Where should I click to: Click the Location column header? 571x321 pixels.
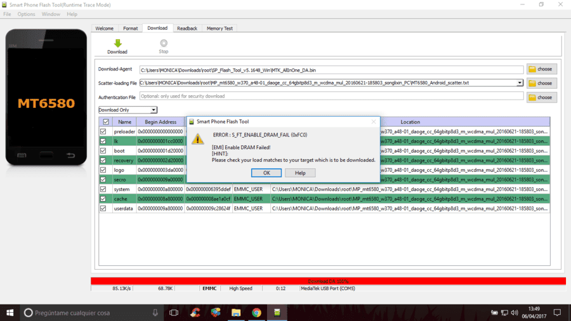410,122
